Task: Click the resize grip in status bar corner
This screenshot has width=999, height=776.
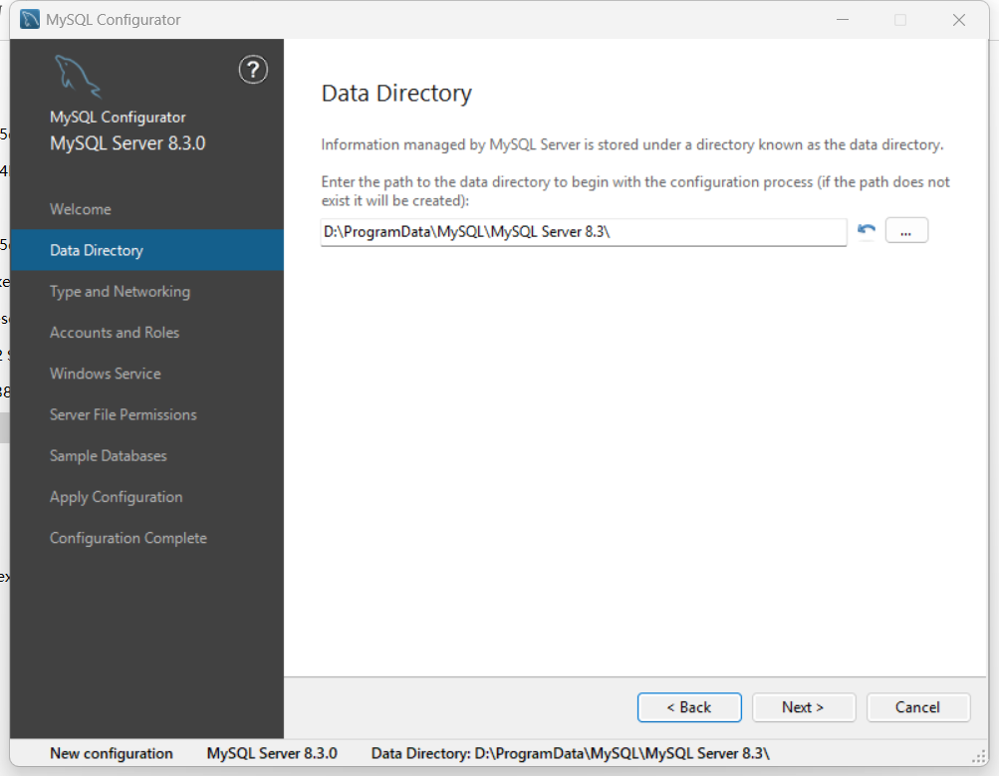Action: click(979, 756)
